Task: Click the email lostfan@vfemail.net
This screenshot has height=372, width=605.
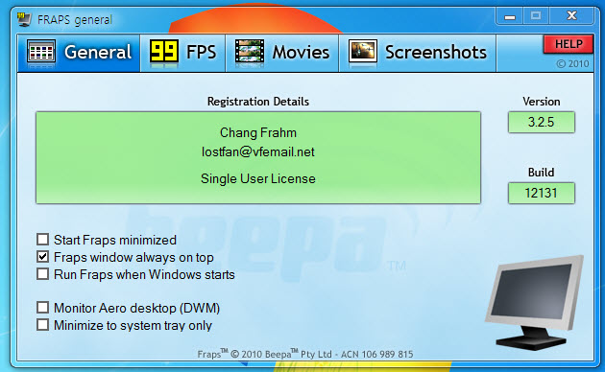Action: (258, 152)
